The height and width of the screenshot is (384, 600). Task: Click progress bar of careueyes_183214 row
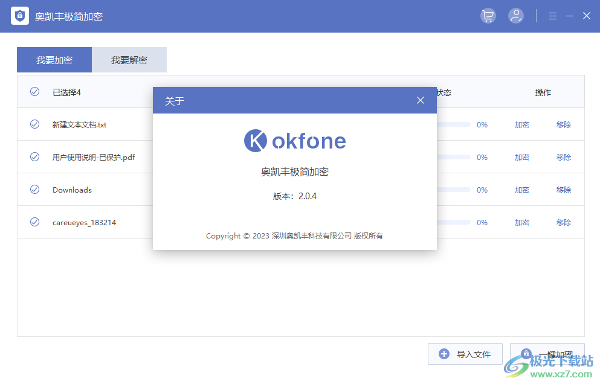[453, 222]
